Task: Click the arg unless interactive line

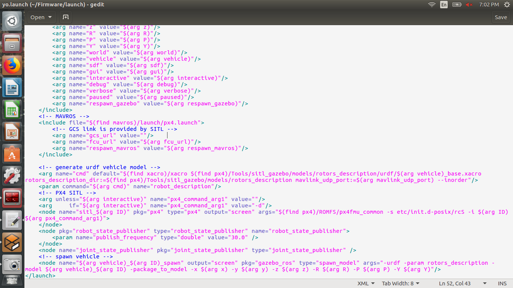Action: 152,199
